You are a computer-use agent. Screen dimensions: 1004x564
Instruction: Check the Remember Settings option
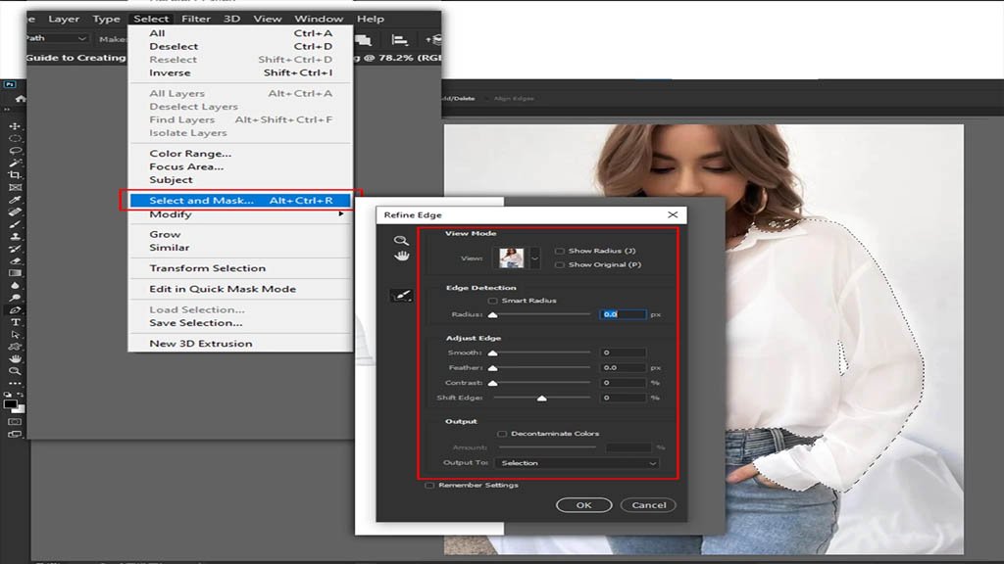point(429,485)
